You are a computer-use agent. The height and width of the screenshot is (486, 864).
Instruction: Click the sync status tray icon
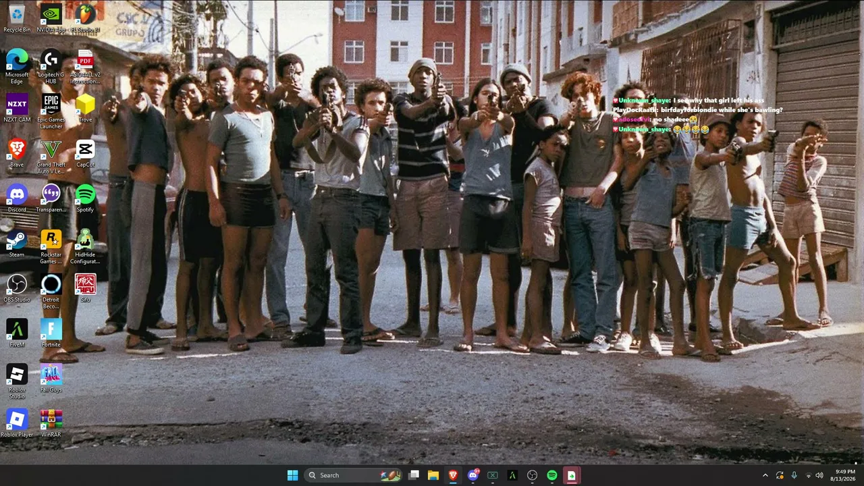click(780, 475)
